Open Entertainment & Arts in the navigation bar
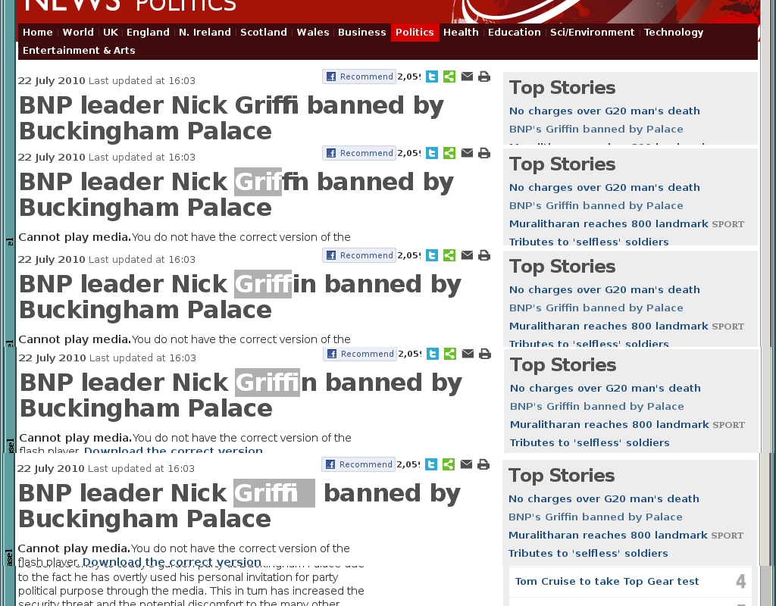This screenshot has height=606, width=776. point(79,51)
